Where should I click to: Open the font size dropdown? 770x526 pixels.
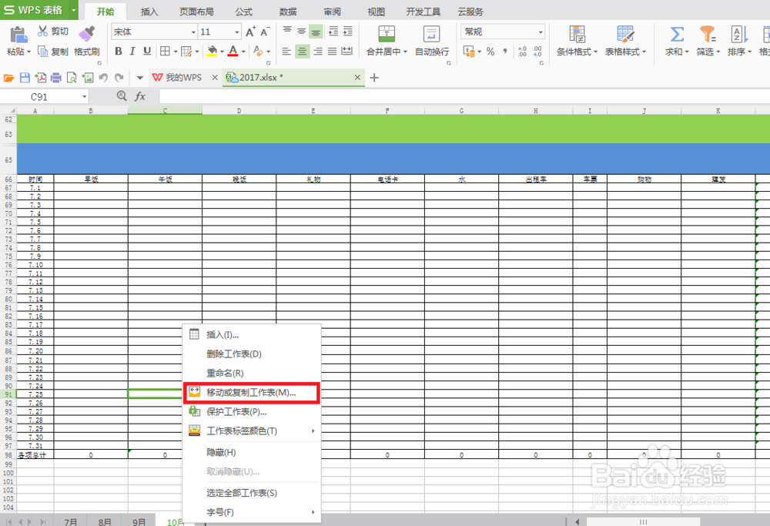point(236,32)
